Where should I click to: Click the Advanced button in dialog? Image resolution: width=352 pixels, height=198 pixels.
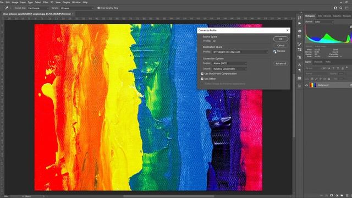pos(280,64)
